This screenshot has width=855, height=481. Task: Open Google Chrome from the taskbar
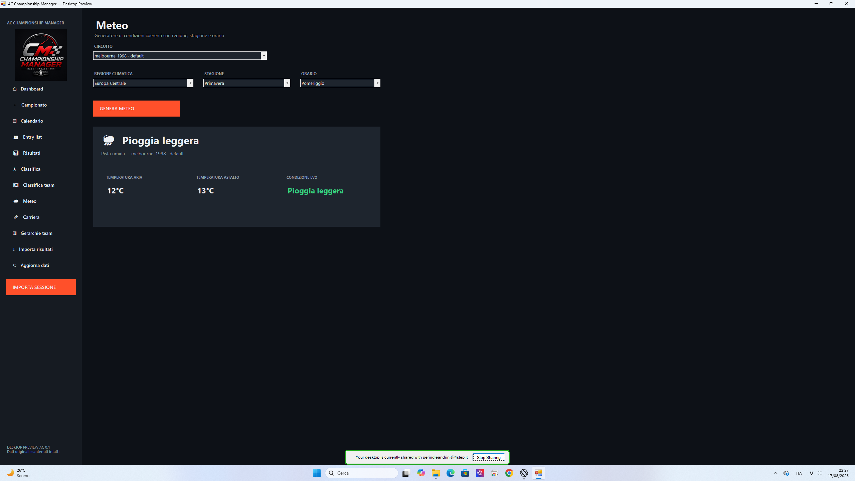[x=509, y=473]
